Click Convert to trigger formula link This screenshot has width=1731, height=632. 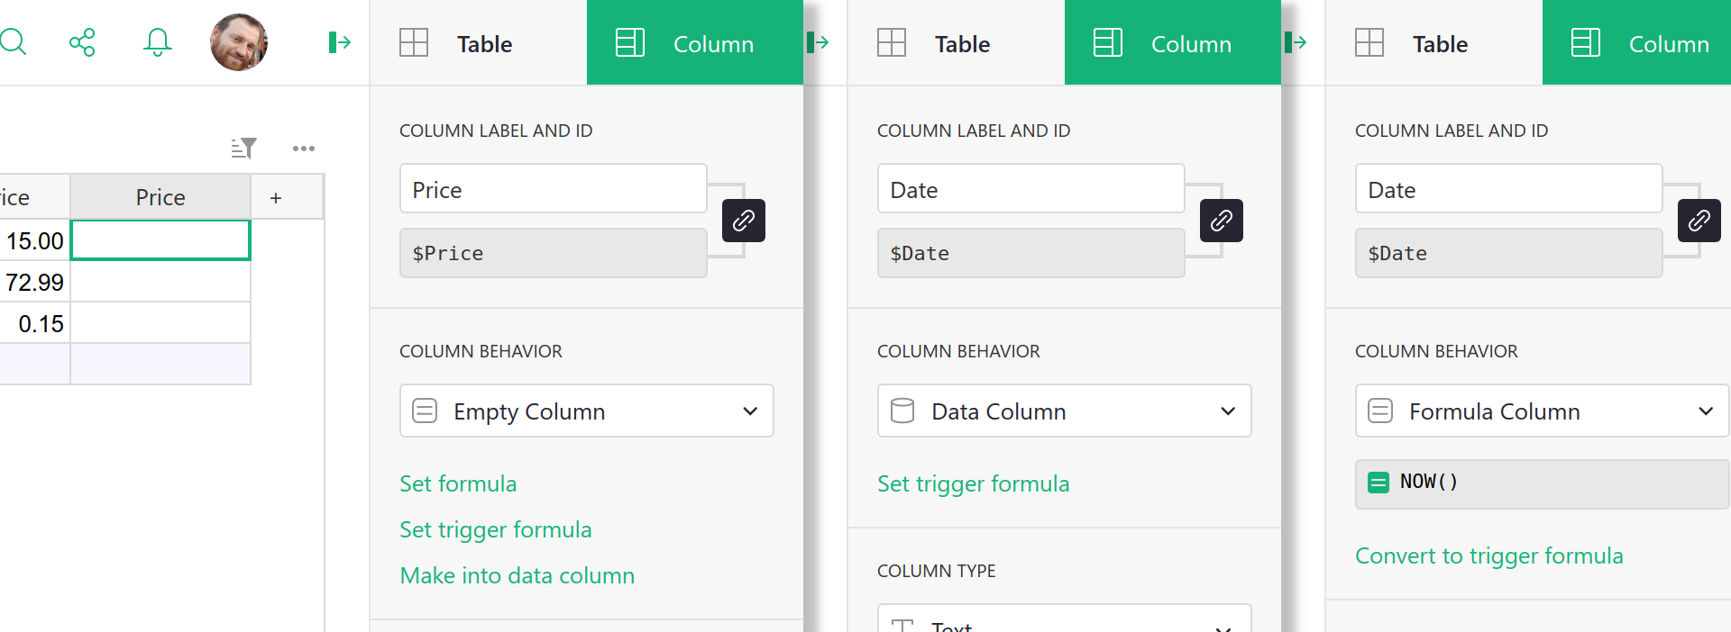point(1488,556)
